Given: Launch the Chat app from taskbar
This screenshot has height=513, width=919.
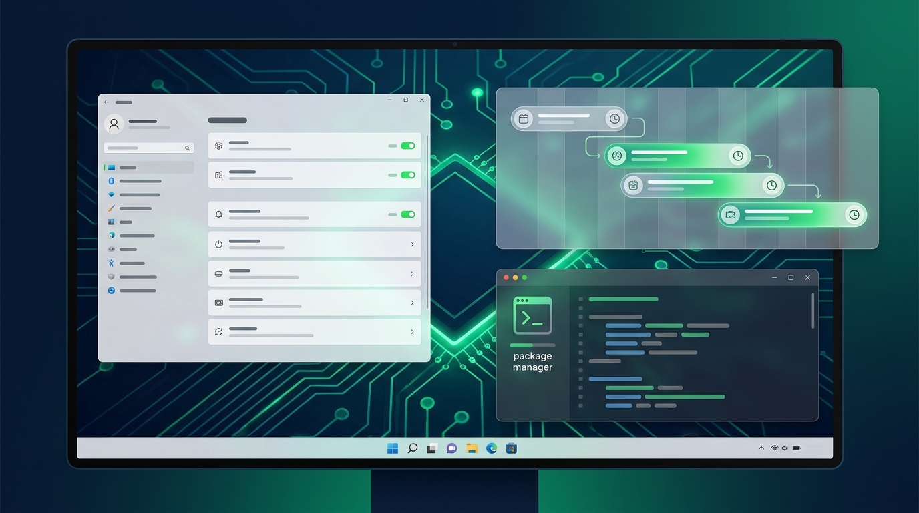Looking at the screenshot, I should pos(452,448).
